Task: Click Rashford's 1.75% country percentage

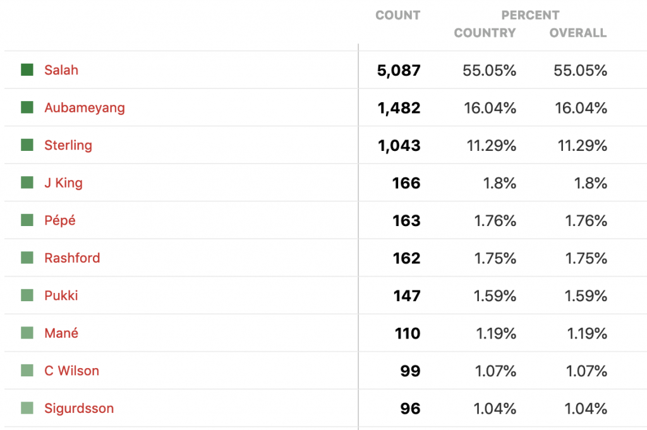Action: [x=495, y=258]
